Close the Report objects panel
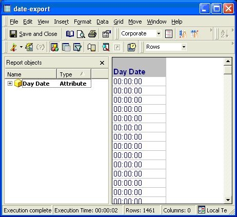The image size is (237, 217). tap(102, 63)
